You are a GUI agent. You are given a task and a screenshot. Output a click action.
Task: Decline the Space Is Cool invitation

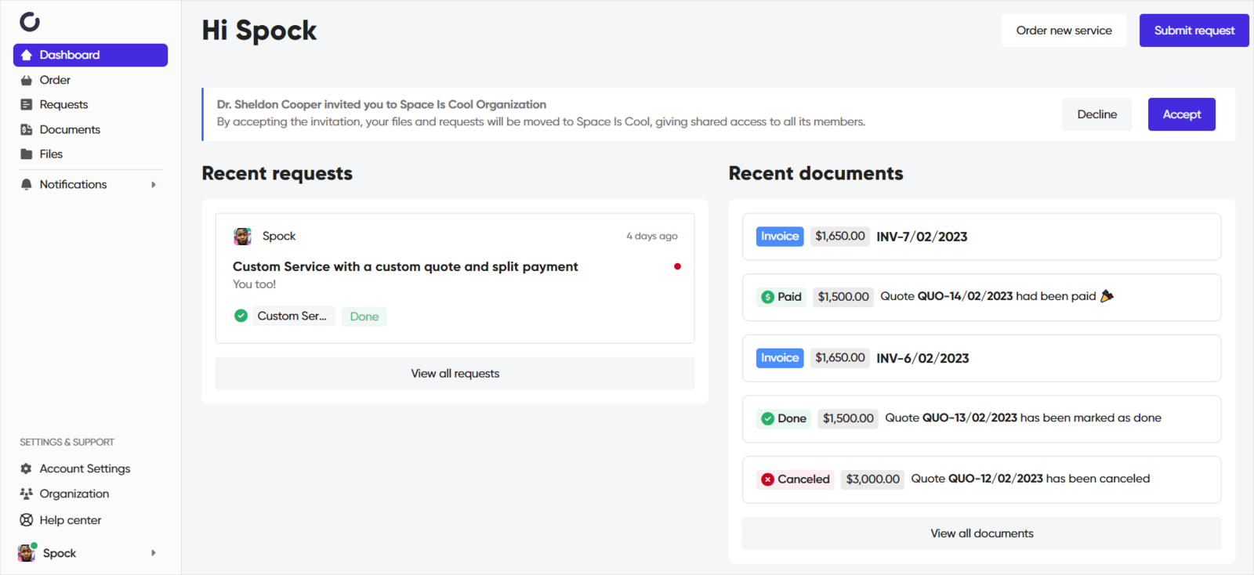pyautogui.click(x=1096, y=114)
